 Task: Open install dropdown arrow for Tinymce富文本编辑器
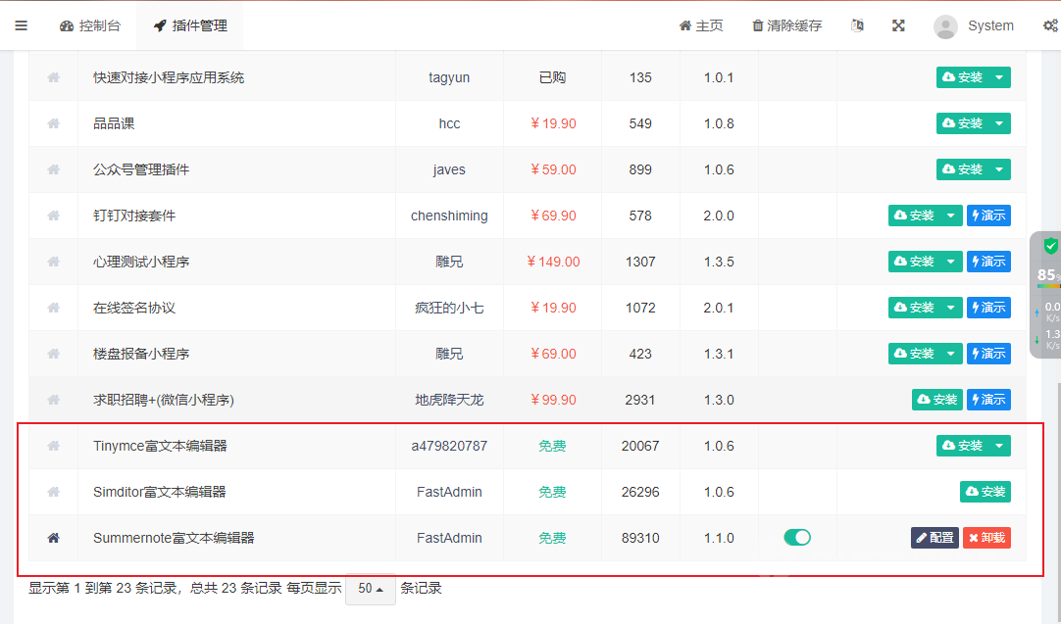(x=999, y=446)
